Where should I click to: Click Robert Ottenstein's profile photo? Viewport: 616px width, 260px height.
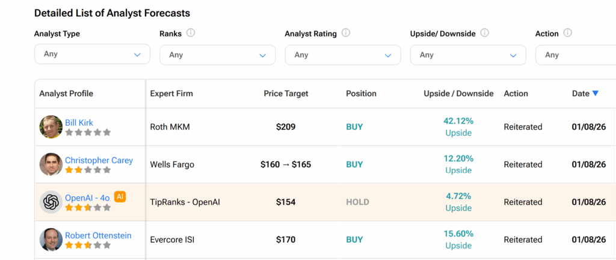[x=51, y=240]
